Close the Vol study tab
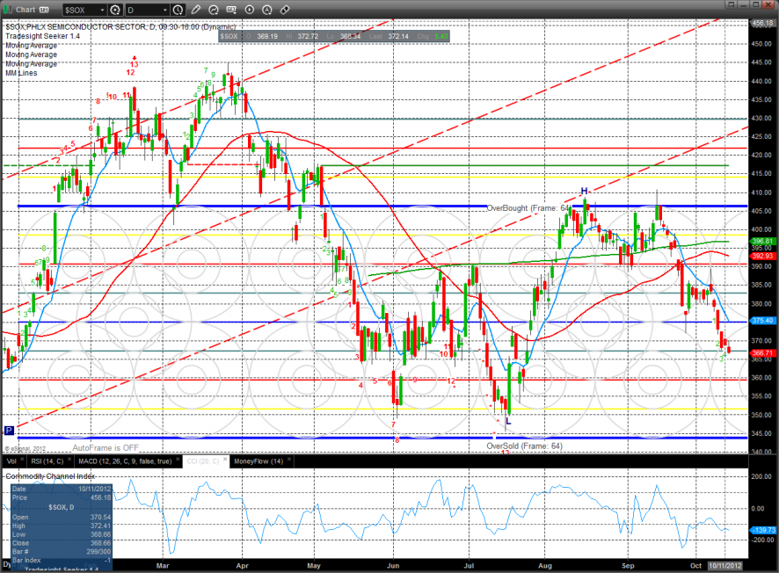The height and width of the screenshot is (573, 779). (x=22, y=460)
